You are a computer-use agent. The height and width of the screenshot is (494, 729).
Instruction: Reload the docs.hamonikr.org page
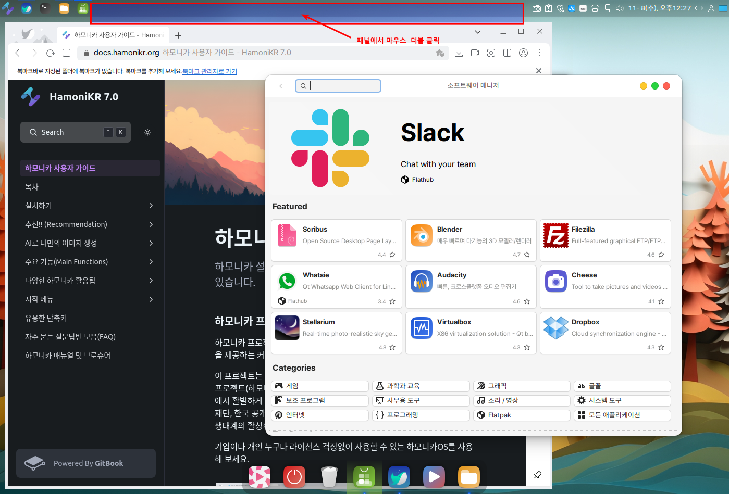pos(51,53)
